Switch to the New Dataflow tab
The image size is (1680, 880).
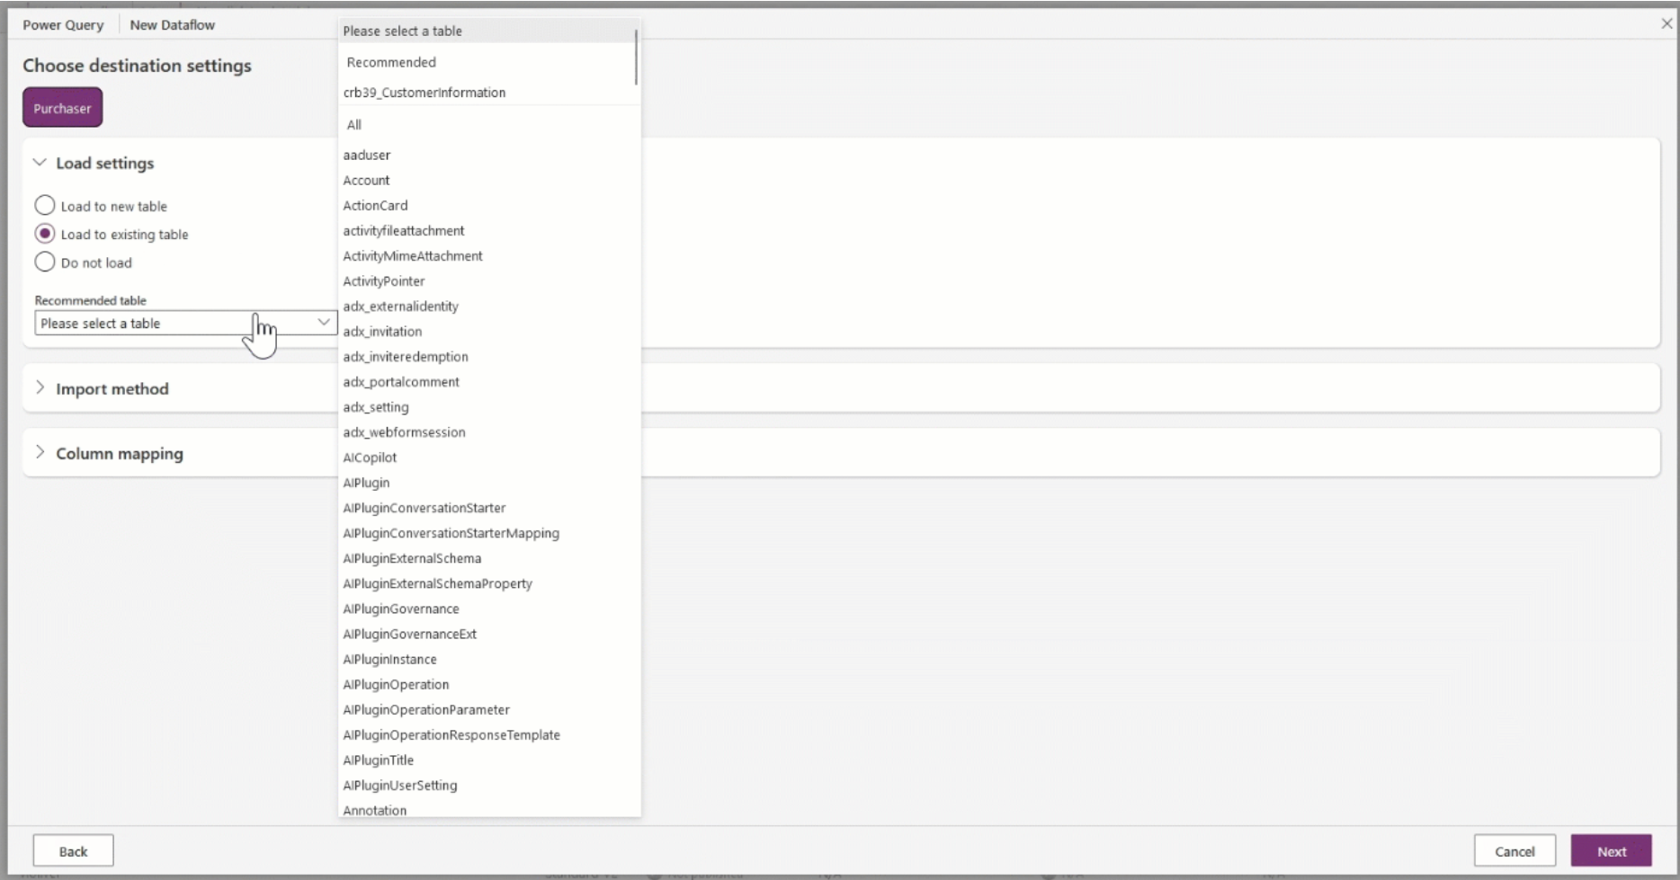tap(172, 24)
